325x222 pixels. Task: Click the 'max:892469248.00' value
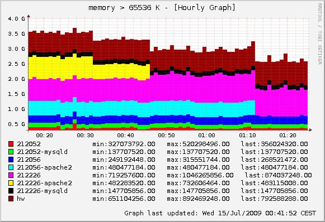point(199,199)
